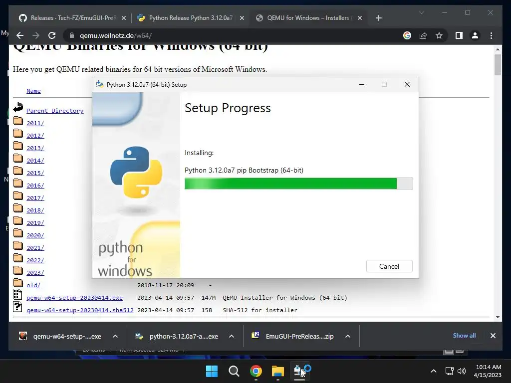Screen dimensions: 511x383
Task: Open downloaded python-3.12.0a7 exe item
Action: 177,336
